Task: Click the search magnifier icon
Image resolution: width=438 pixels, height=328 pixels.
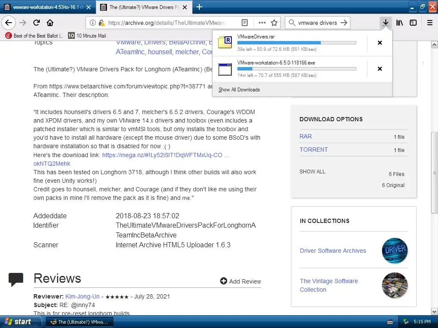Action: coord(292,23)
